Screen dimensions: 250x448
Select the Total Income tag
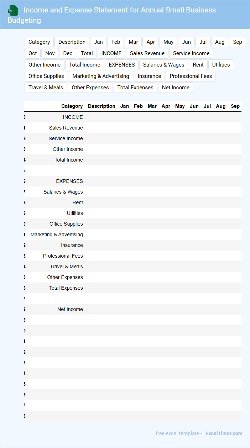pyautogui.click(x=85, y=65)
